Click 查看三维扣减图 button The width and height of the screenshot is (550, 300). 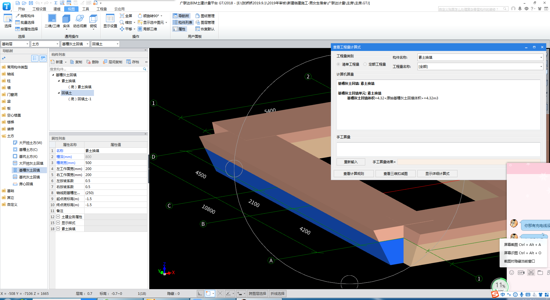396,173
